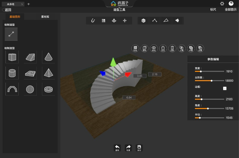
Task: Click the 参数编辑 panel header
Action: pyautogui.click(x=213, y=59)
